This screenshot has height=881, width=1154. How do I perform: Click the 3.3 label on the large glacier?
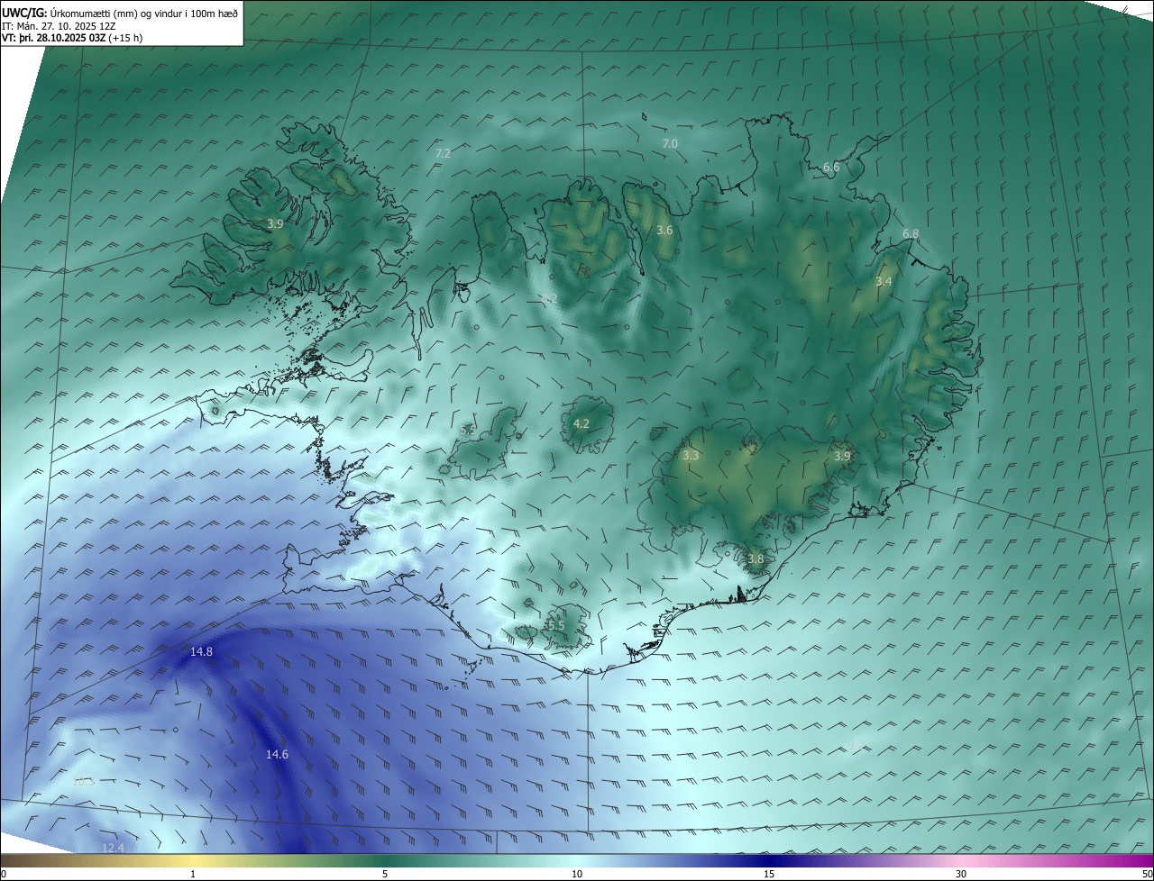point(691,456)
